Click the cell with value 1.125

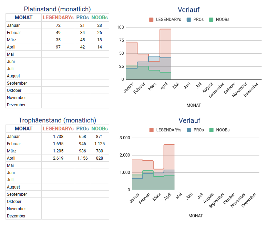click(x=100, y=144)
